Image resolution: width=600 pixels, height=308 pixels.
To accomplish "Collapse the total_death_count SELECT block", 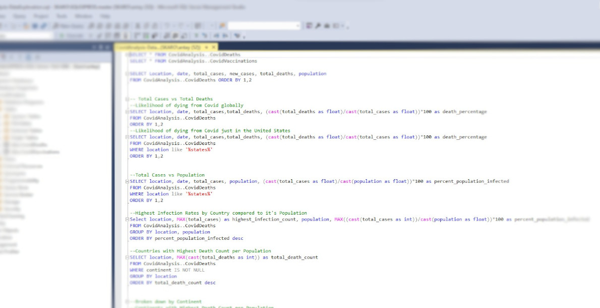I will (127, 257).
